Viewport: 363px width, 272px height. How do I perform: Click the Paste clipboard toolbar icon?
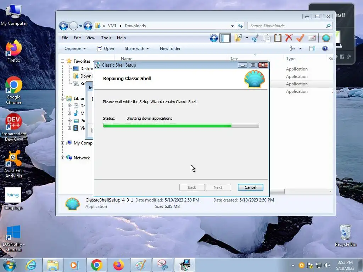(x=278, y=38)
